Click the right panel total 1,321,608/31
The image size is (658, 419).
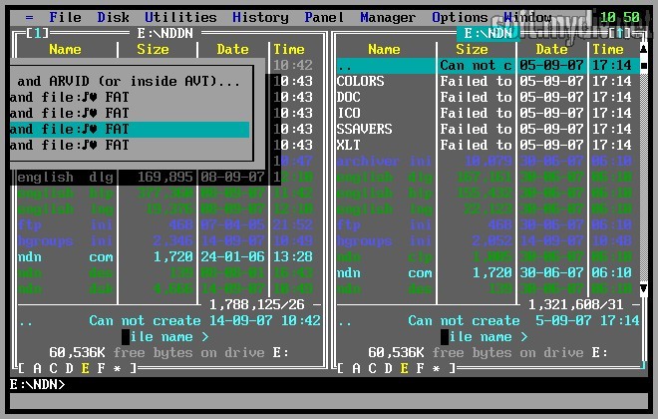coord(575,304)
